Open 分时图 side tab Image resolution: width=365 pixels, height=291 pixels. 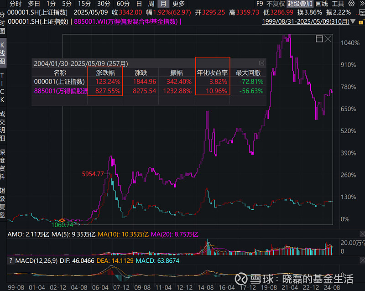coord(2,23)
